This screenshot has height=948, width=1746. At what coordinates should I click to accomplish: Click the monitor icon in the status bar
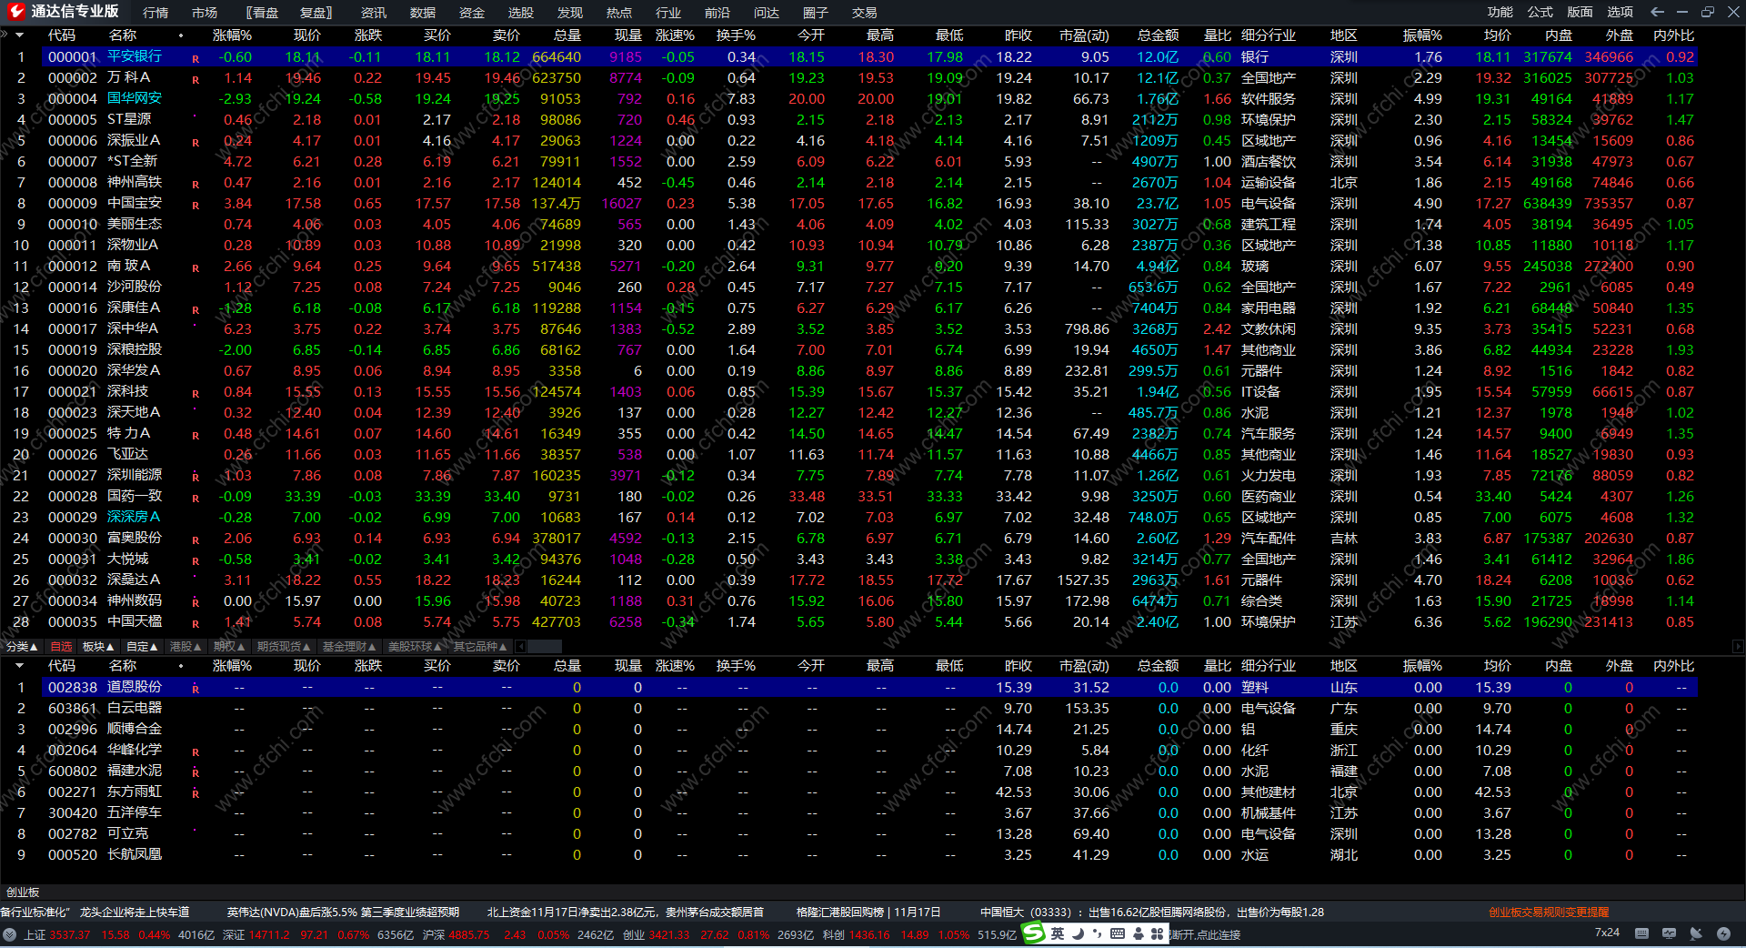1669,933
